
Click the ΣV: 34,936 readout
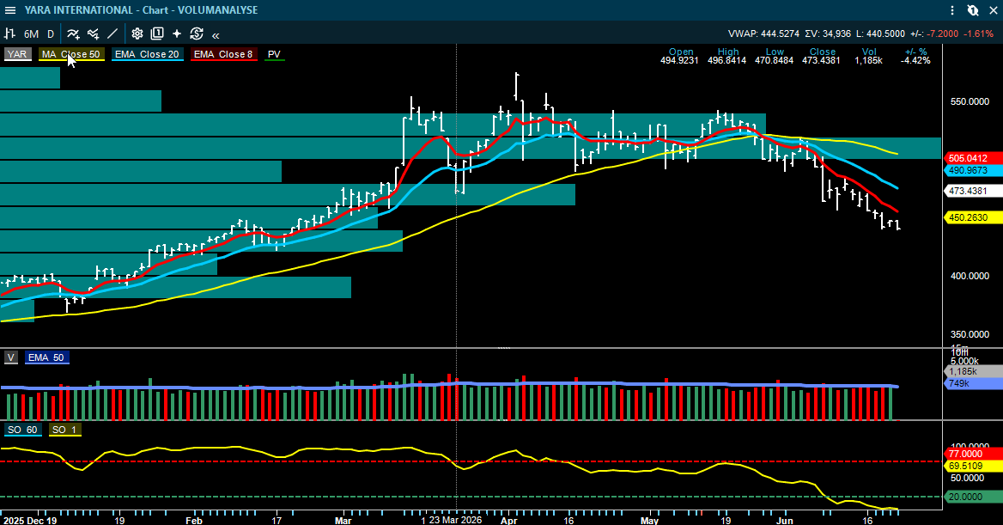[828, 34]
